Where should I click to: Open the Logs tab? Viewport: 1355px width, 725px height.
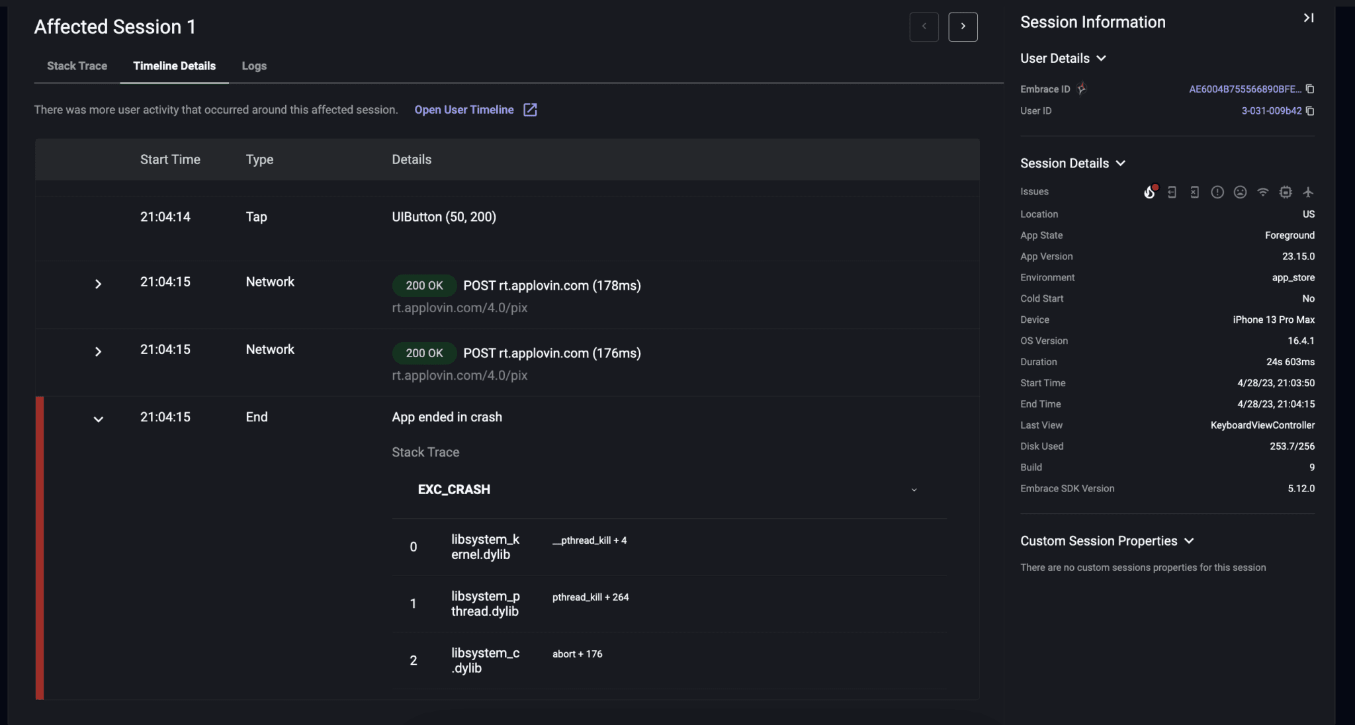click(253, 65)
